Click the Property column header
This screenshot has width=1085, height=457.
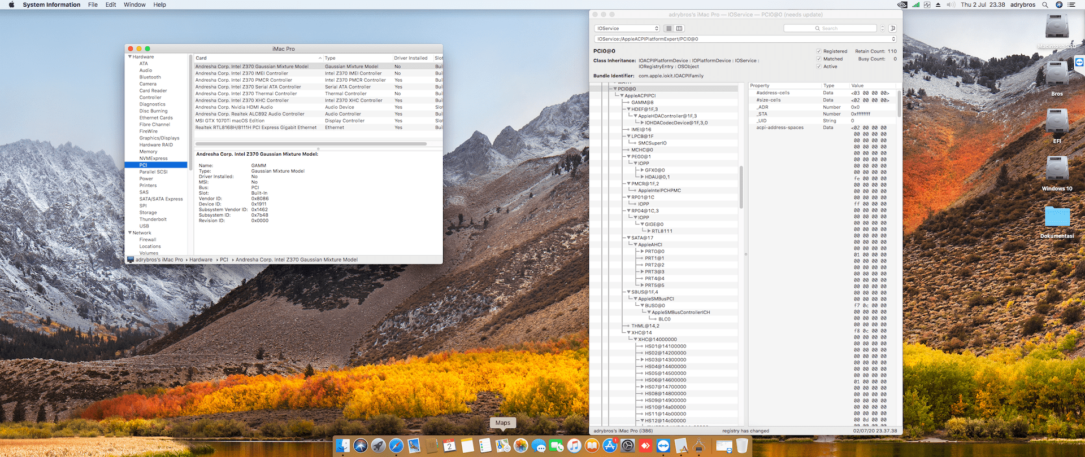(785, 86)
